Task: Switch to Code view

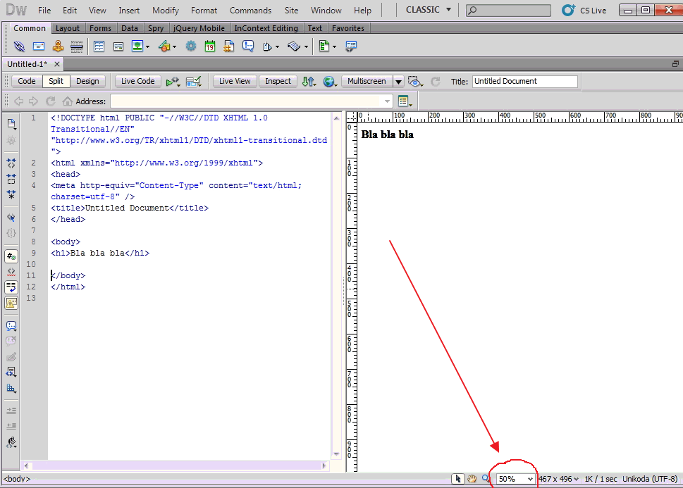Action: point(27,82)
